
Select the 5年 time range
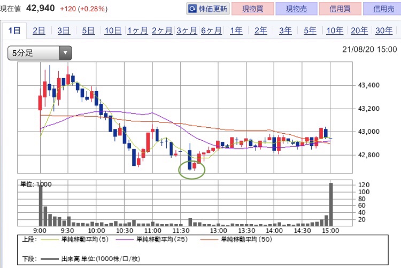(x=310, y=30)
